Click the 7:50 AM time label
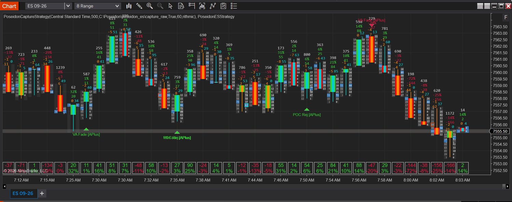Viewport: 512px width, 202px height. pos(307,180)
